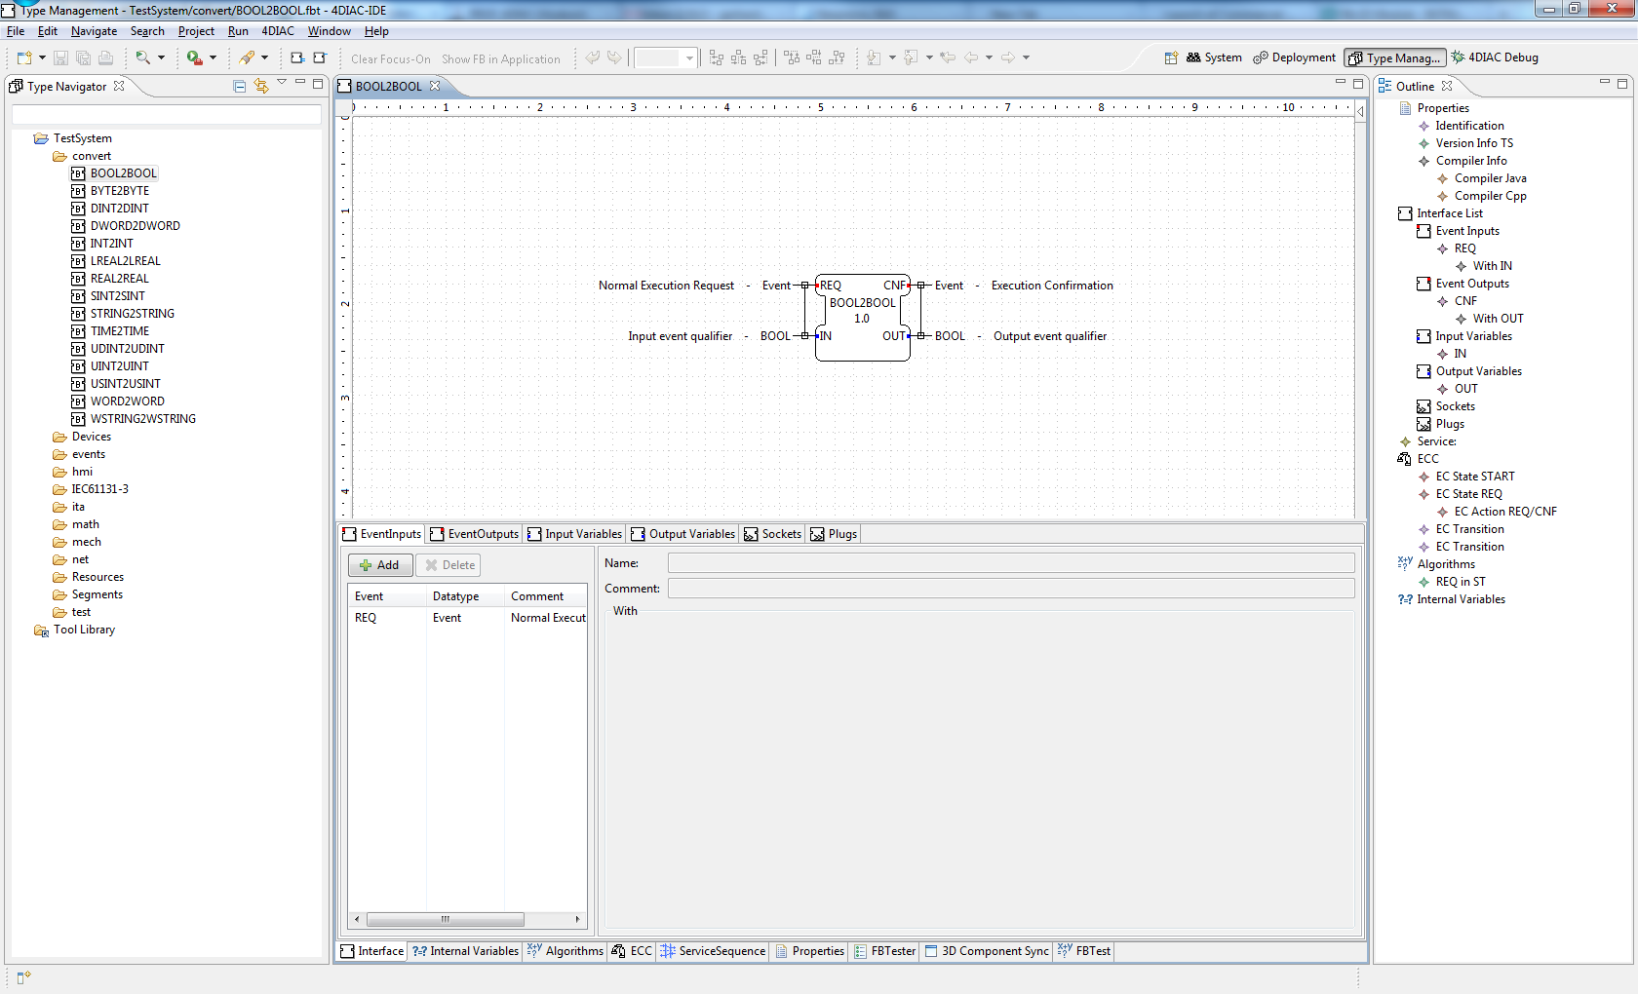Click the Delete event input button
Image resolution: width=1638 pixels, height=994 pixels.
coord(449,565)
